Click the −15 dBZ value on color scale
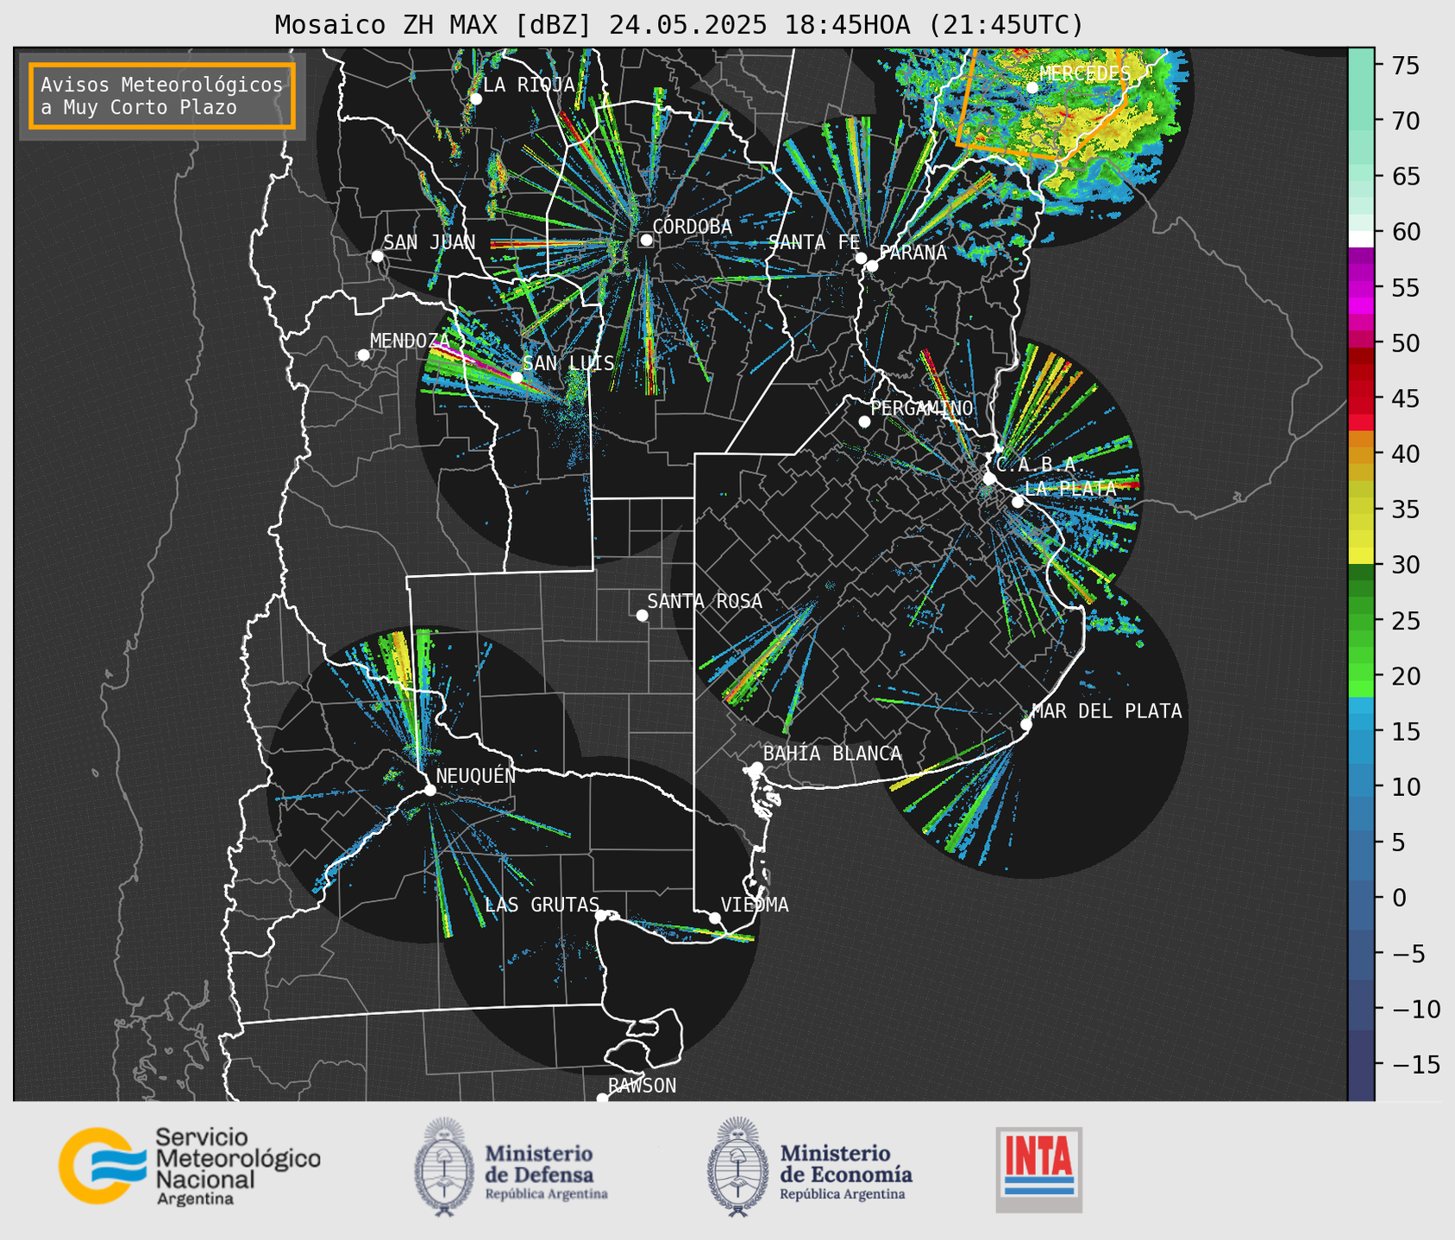Screen dimensions: 1455x1240 pyautogui.click(x=1416, y=1065)
